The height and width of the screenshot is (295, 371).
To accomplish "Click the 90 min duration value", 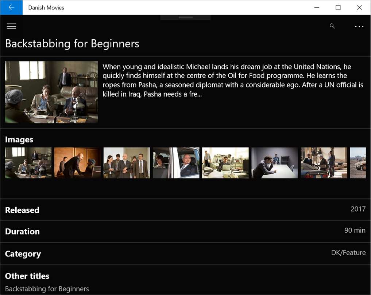I will click(355, 230).
